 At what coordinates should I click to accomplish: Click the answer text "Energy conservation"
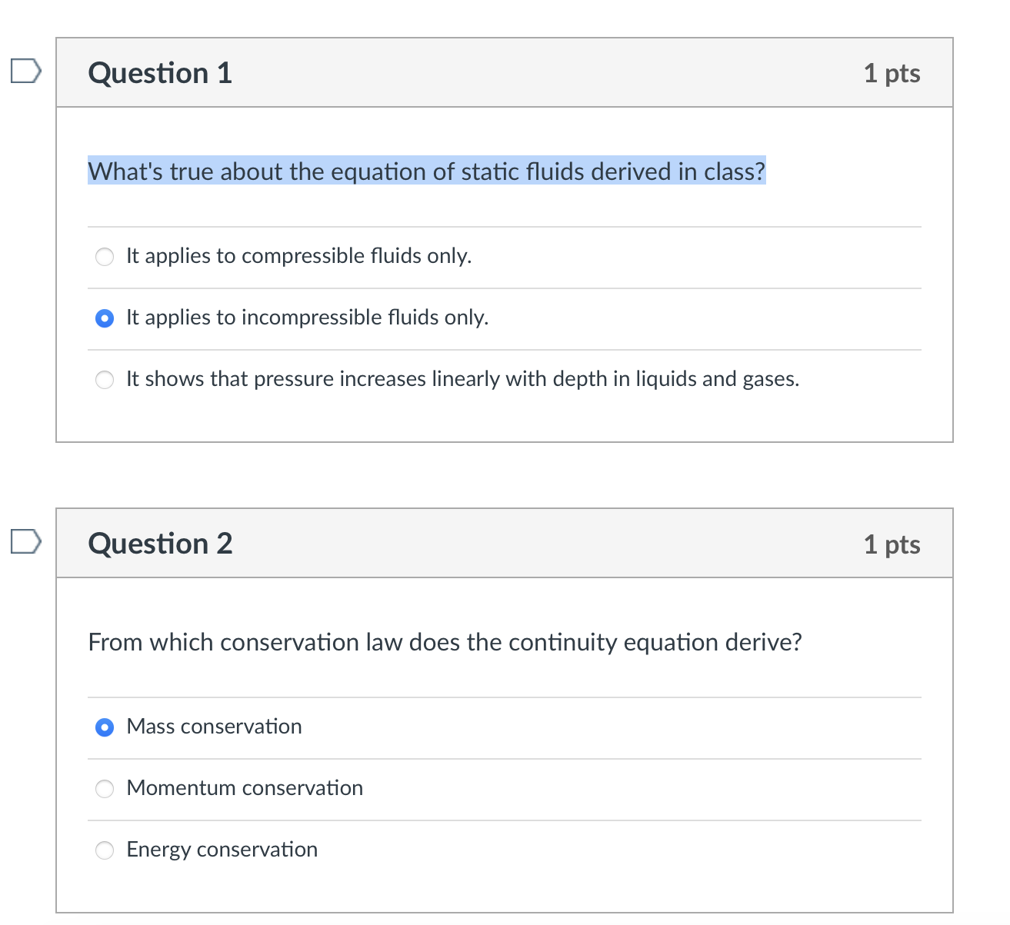coord(222,849)
